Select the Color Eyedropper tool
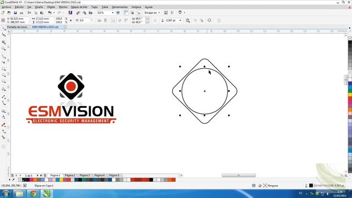The image size is (352, 198). pos(3,125)
